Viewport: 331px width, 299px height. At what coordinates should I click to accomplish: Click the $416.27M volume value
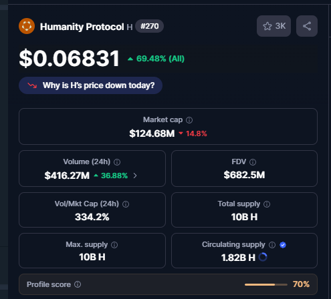(67, 176)
